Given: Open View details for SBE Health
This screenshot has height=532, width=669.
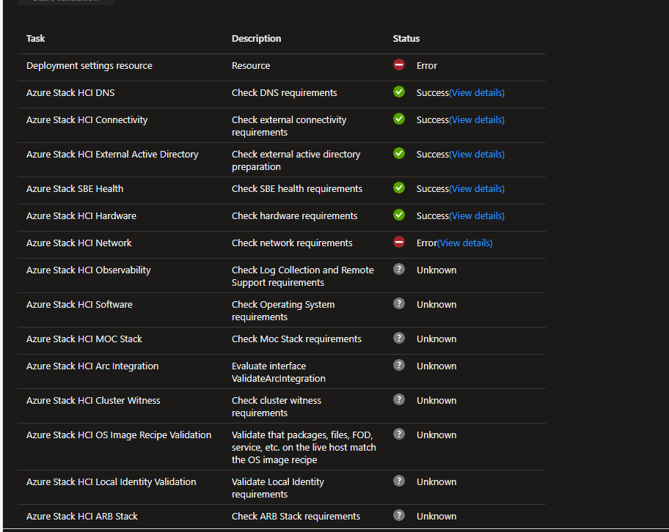Looking at the screenshot, I should (477, 189).
